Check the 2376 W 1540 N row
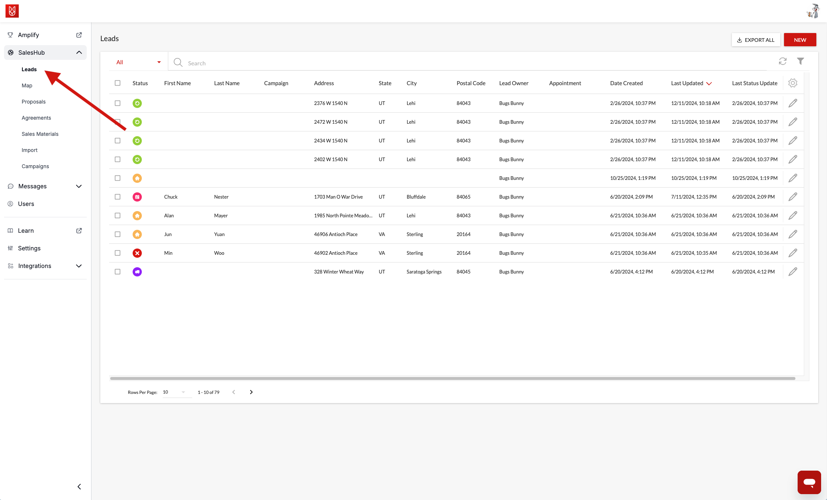Image resolution: width=827 pixels, height=500 pixels. point(118,103)
